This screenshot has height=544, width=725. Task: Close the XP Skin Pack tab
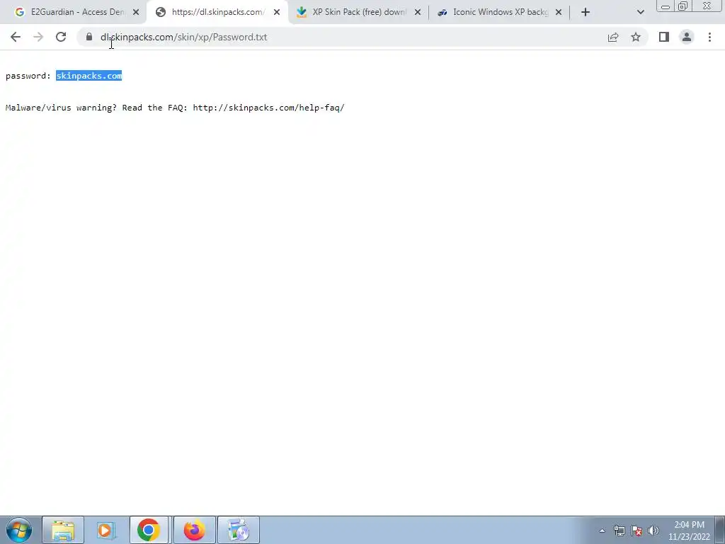[418, 12]
